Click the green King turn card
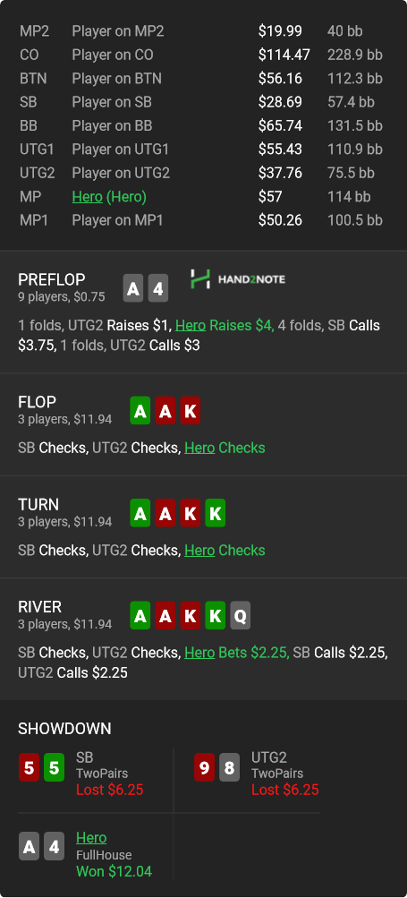Screen dimensions: 407x898 pos(216,513)
